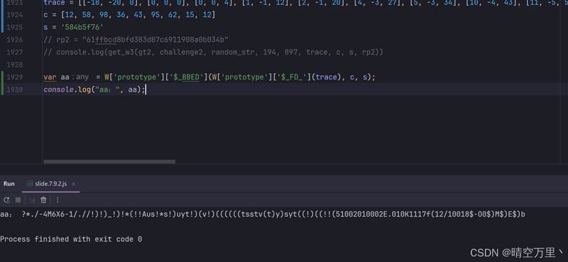Click the '$_BBED' string in code
The height and width of the screenshot is (262, 568).
click(x=186, y=77)
